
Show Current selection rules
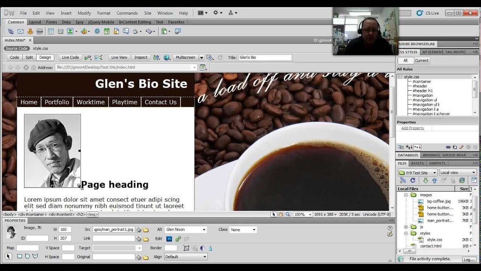tap(422, 61)
